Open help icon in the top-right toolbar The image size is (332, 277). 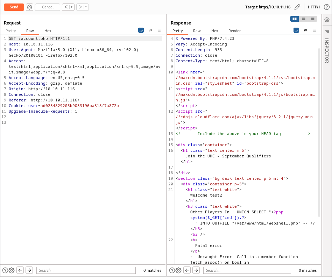click(327, 7)
